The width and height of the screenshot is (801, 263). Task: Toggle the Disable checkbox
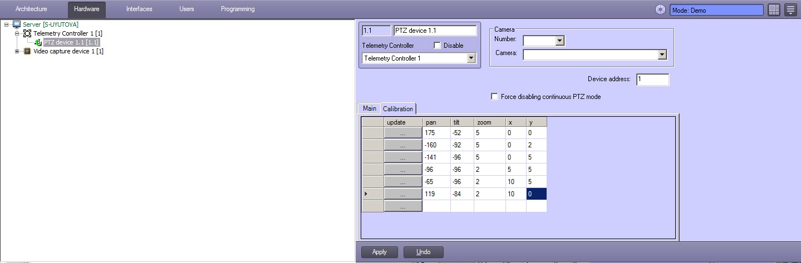pyautogui.click(x=437, y=46)
